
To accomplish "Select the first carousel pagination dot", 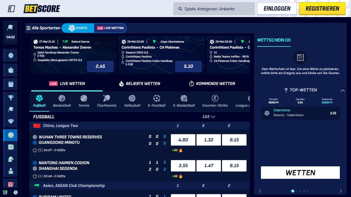I will (293, 191).
